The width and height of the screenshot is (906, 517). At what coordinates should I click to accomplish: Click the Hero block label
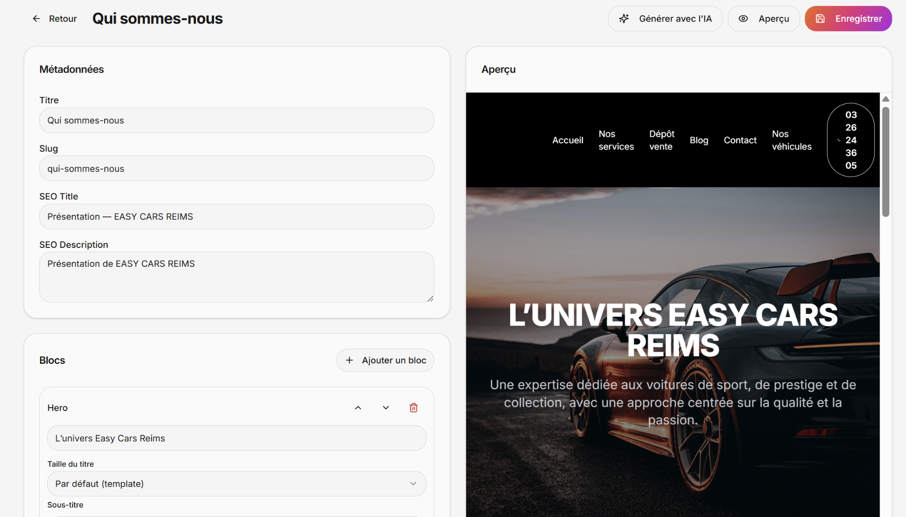[x=58, y=408]
